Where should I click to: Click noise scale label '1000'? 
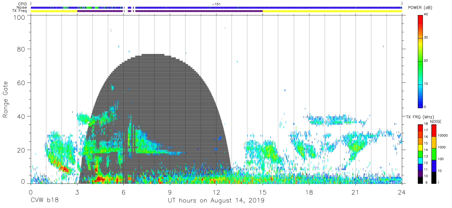pyautogui.click(x=442, y=147)
